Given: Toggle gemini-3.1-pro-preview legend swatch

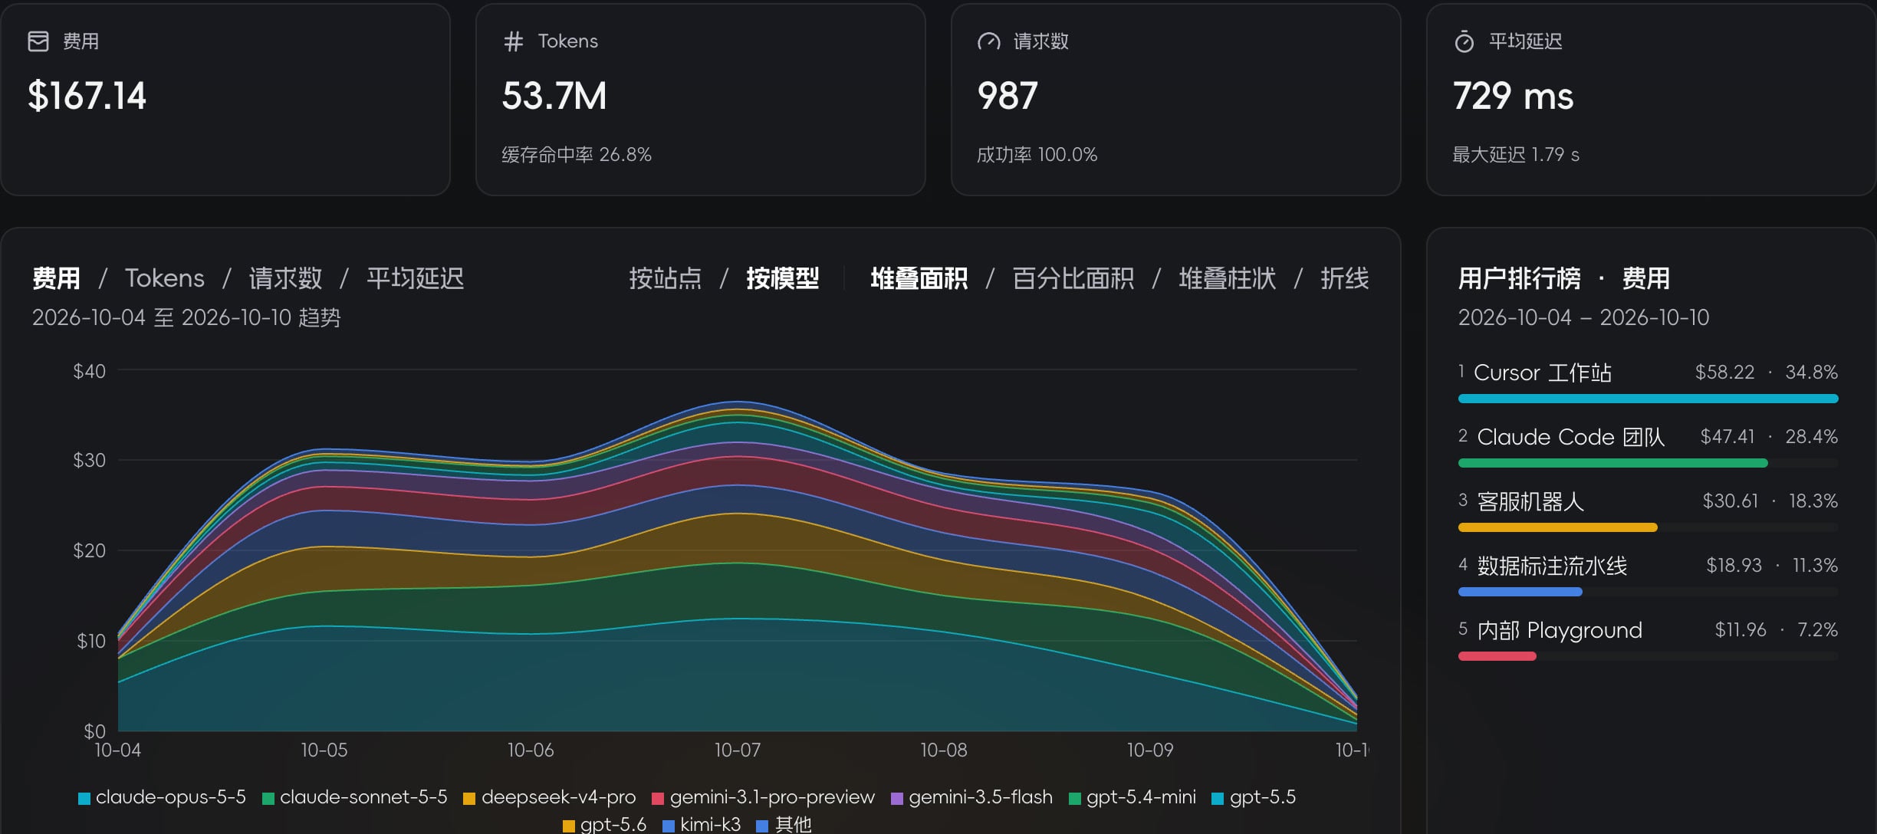Looking at the screenshot, I should tap(658, 799).
